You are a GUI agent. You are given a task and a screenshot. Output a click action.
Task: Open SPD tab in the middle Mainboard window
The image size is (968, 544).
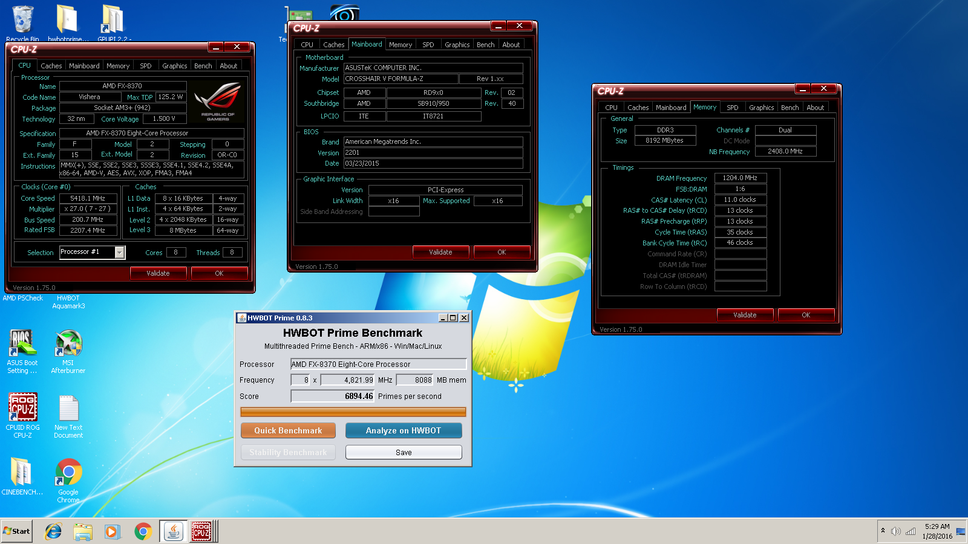(x=428, y=45)
